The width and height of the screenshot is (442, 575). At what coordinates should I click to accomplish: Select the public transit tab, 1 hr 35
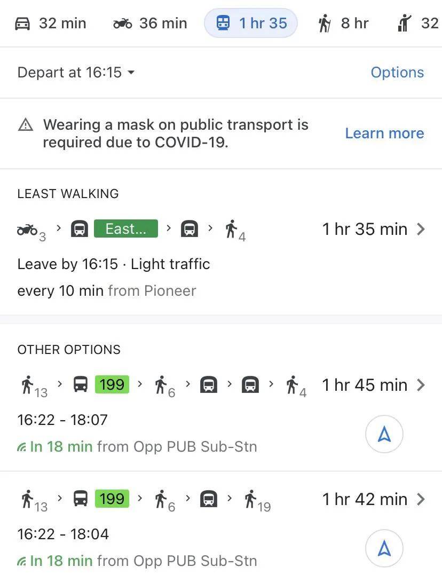click(x=251, y=23)
